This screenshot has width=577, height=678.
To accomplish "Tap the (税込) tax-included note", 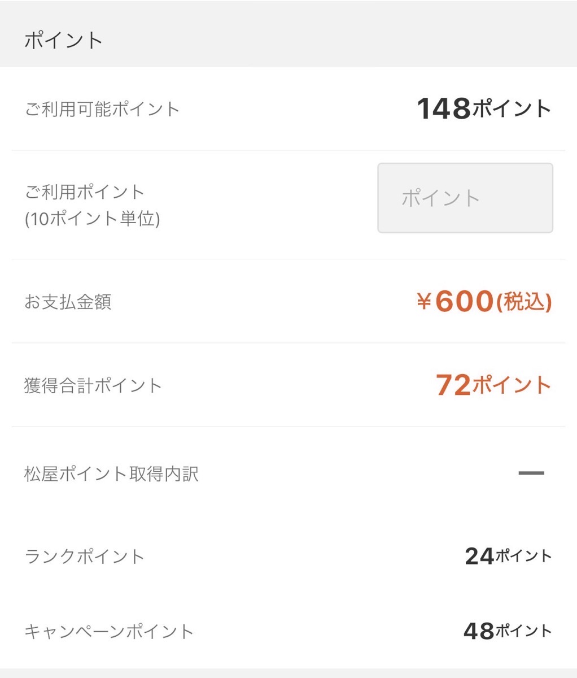I will pos(523,302).
